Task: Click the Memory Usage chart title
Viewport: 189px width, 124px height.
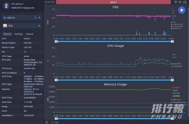Action: (115, 84)
